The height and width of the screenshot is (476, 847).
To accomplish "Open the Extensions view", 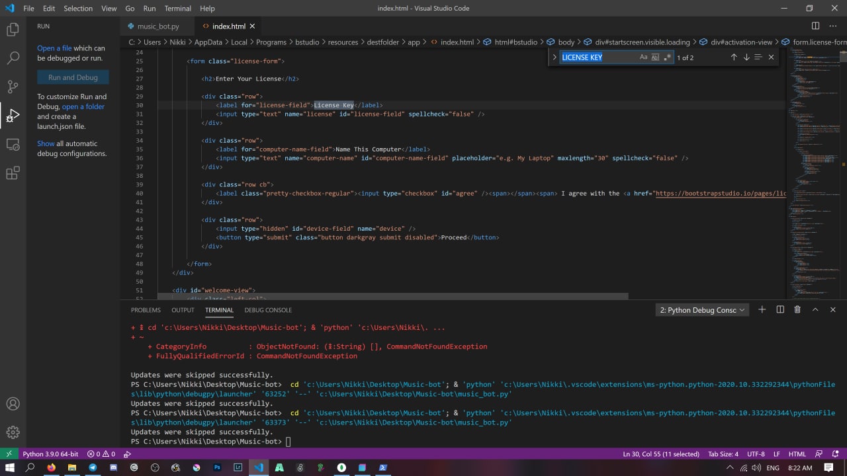I will 13,173.
